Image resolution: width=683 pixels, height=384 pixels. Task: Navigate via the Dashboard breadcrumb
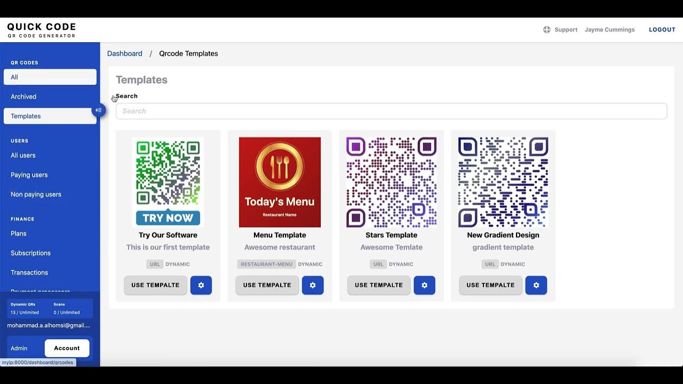click(x=124, y=53)
